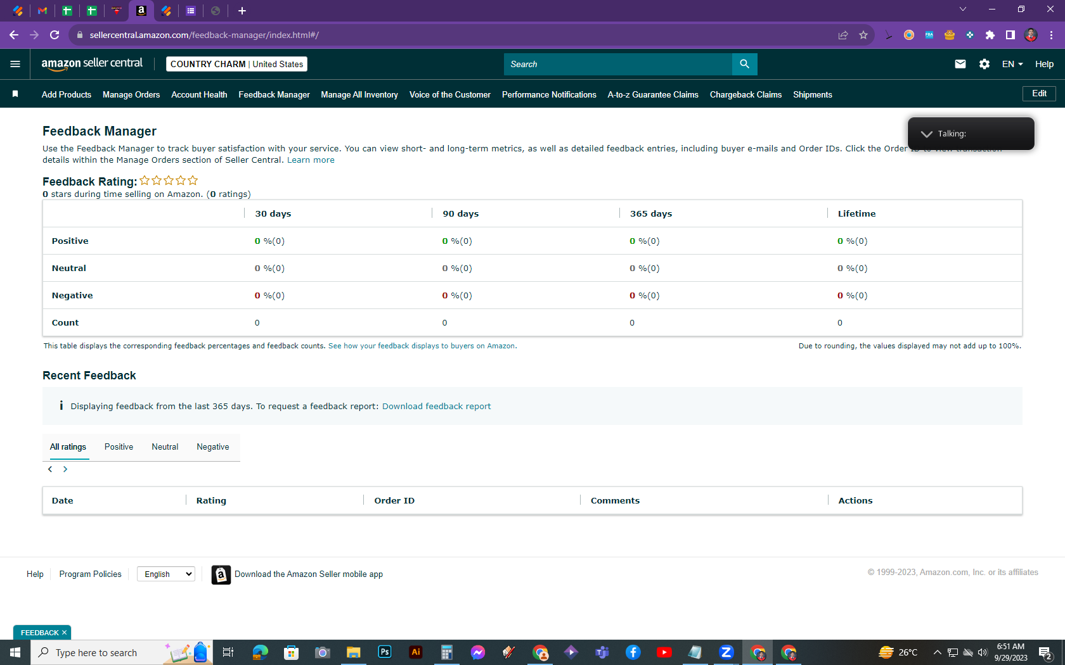Collapse the Talking overlay chevron
This screenshot has height=665, width=1065.
926,134
